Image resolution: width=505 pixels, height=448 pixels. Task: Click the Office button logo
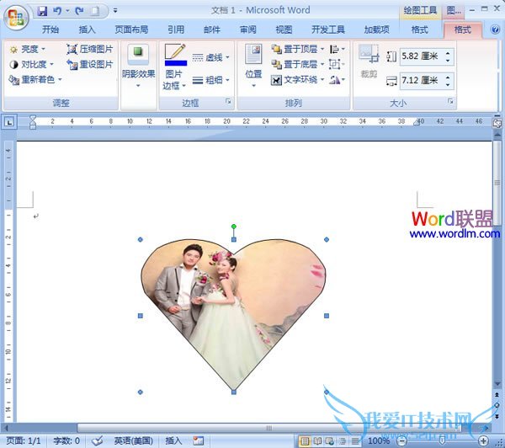click(16, 18)
